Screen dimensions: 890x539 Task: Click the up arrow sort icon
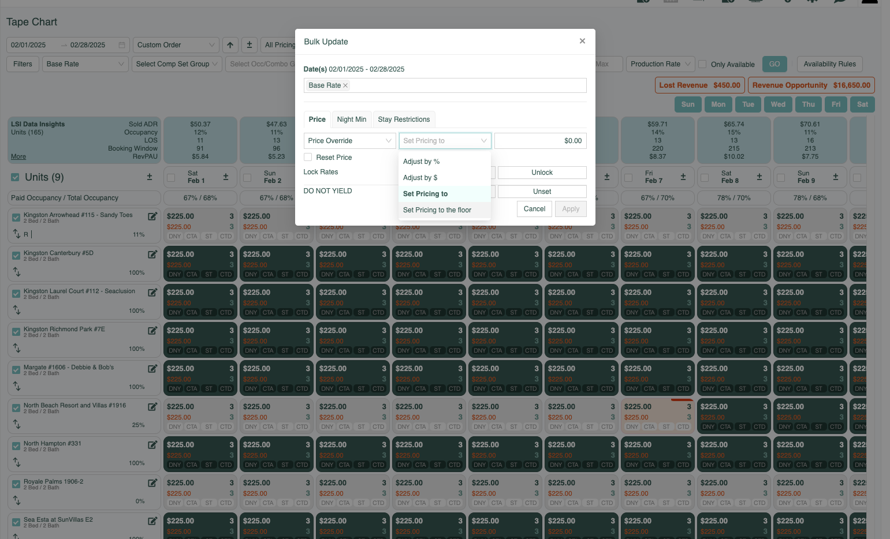click(230, 45)
